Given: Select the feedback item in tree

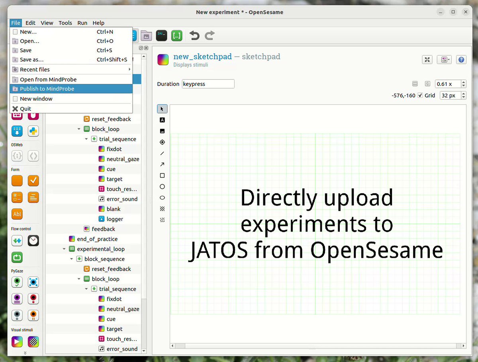Looking at the screenshot, I should point(104,229).
